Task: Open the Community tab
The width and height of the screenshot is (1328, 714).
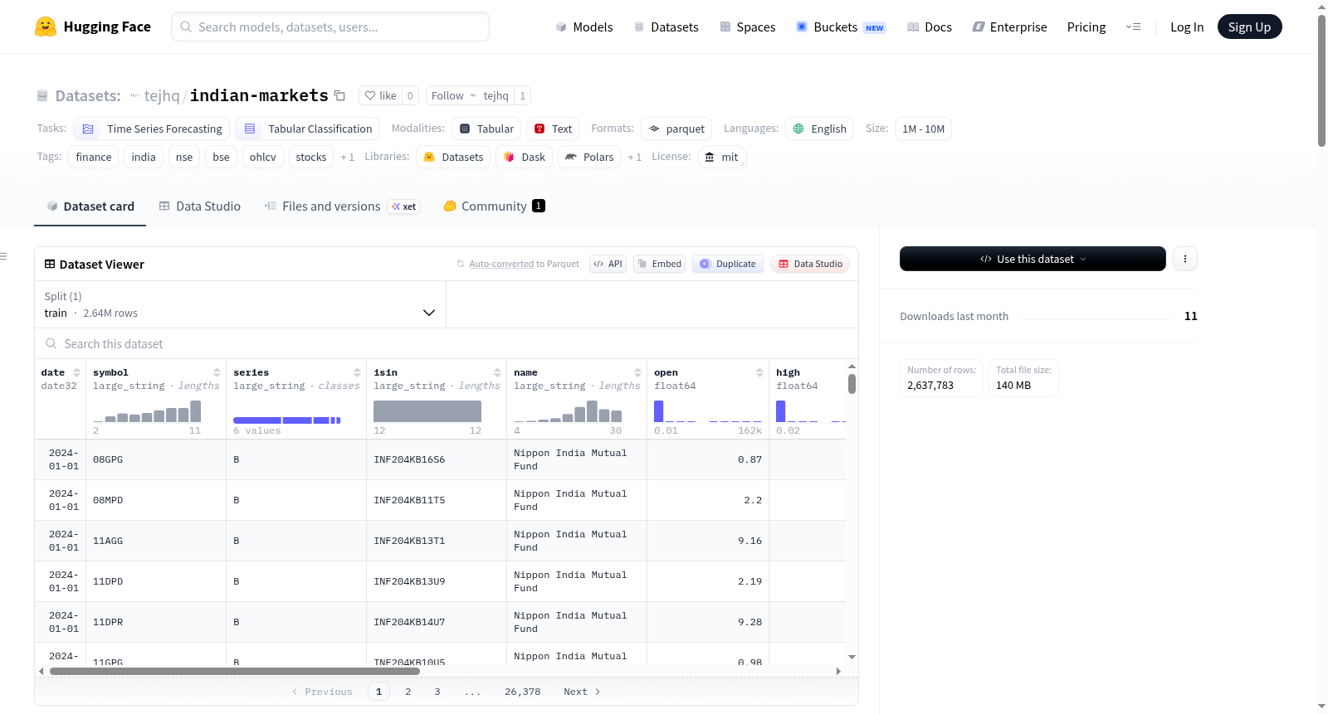Action: pos(494,206)
